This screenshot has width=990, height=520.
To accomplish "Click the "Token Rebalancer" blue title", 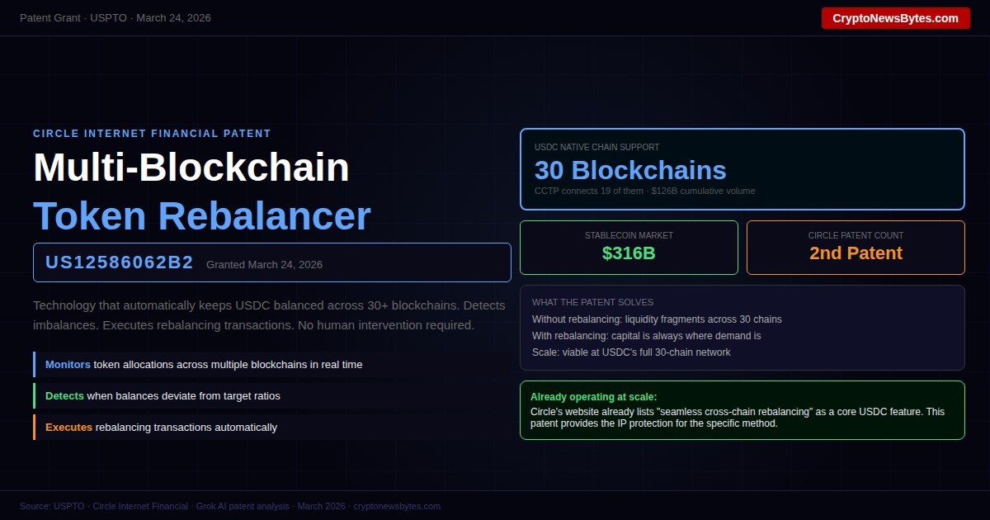I will [x=202, y=216].
